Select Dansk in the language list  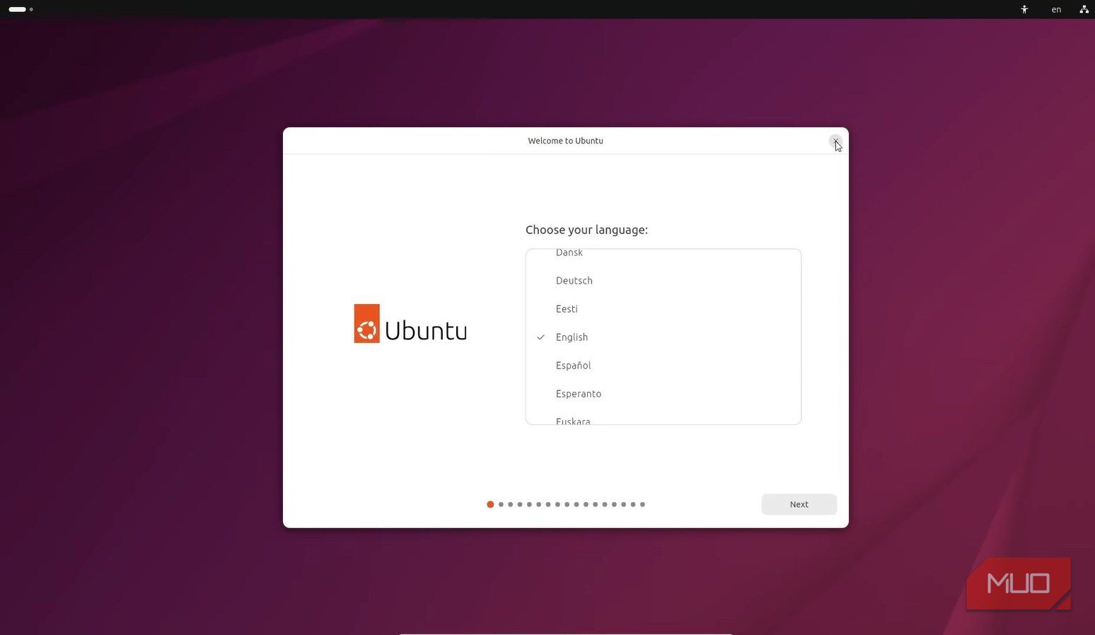pos(664,257)
